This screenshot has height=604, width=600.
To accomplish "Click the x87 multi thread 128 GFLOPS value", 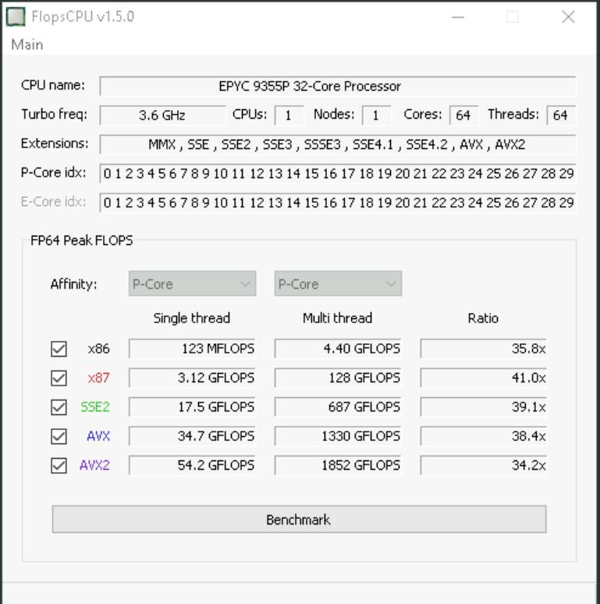I will pyautogui.click(x=338, y=378).
